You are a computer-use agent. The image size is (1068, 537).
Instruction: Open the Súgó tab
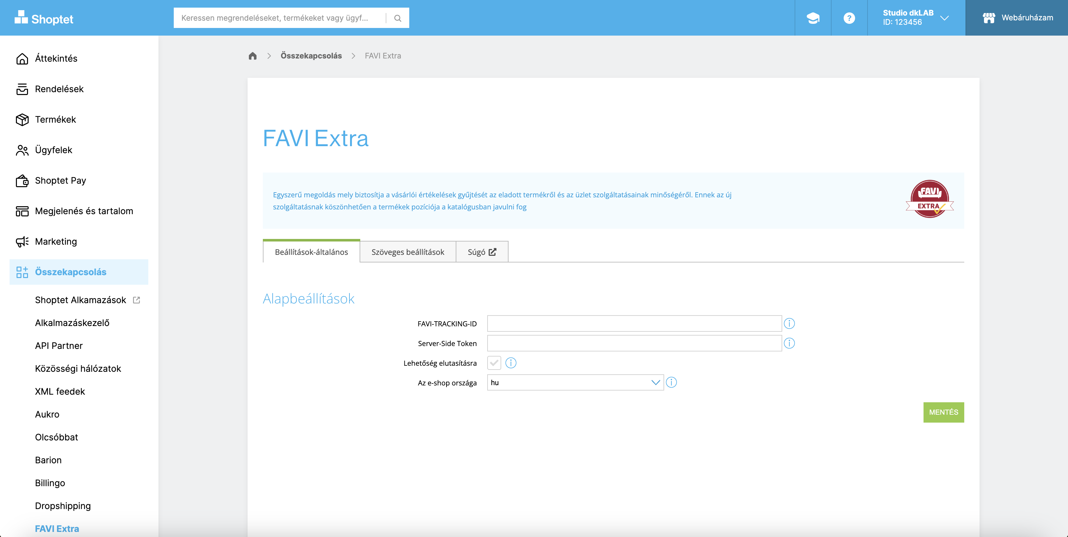click(482, 252)
